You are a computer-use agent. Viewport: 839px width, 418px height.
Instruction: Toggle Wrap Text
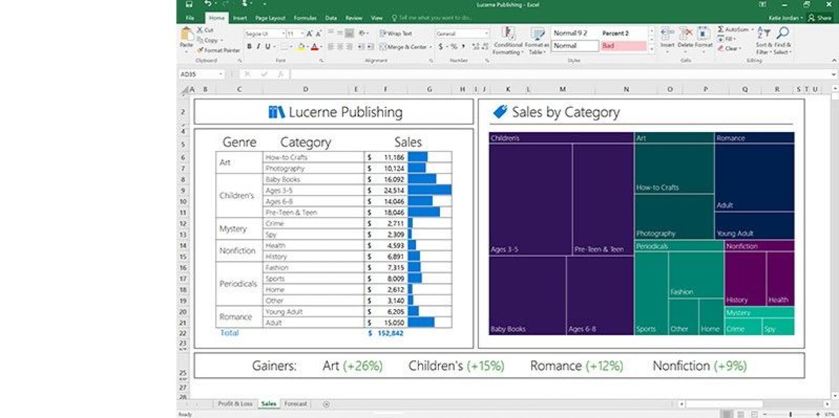pos(395,34)
